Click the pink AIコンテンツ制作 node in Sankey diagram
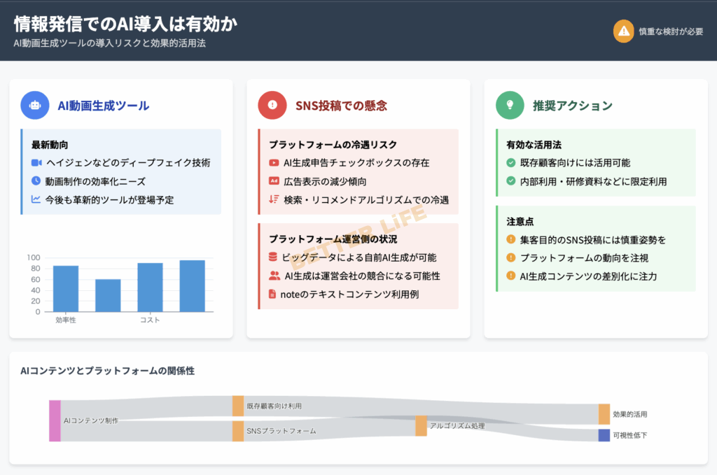717x475 pixels. [55, 420]
